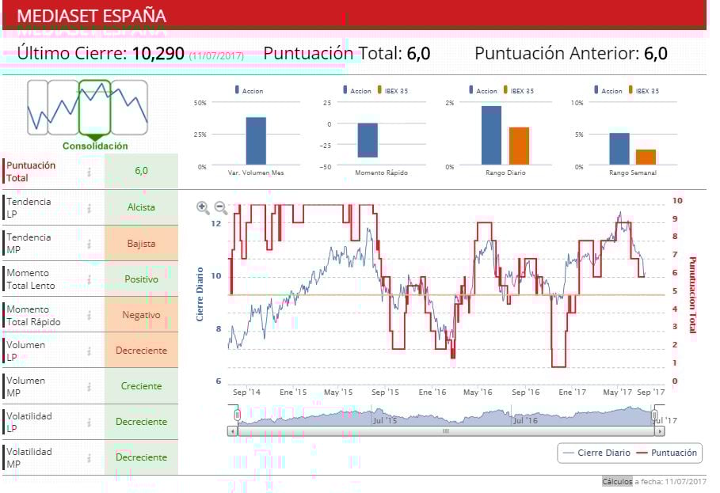Open info dots beside Puntuación Total
Viewport: 720px width, 493px height.
pyautogui.click(x=89, y=172)
